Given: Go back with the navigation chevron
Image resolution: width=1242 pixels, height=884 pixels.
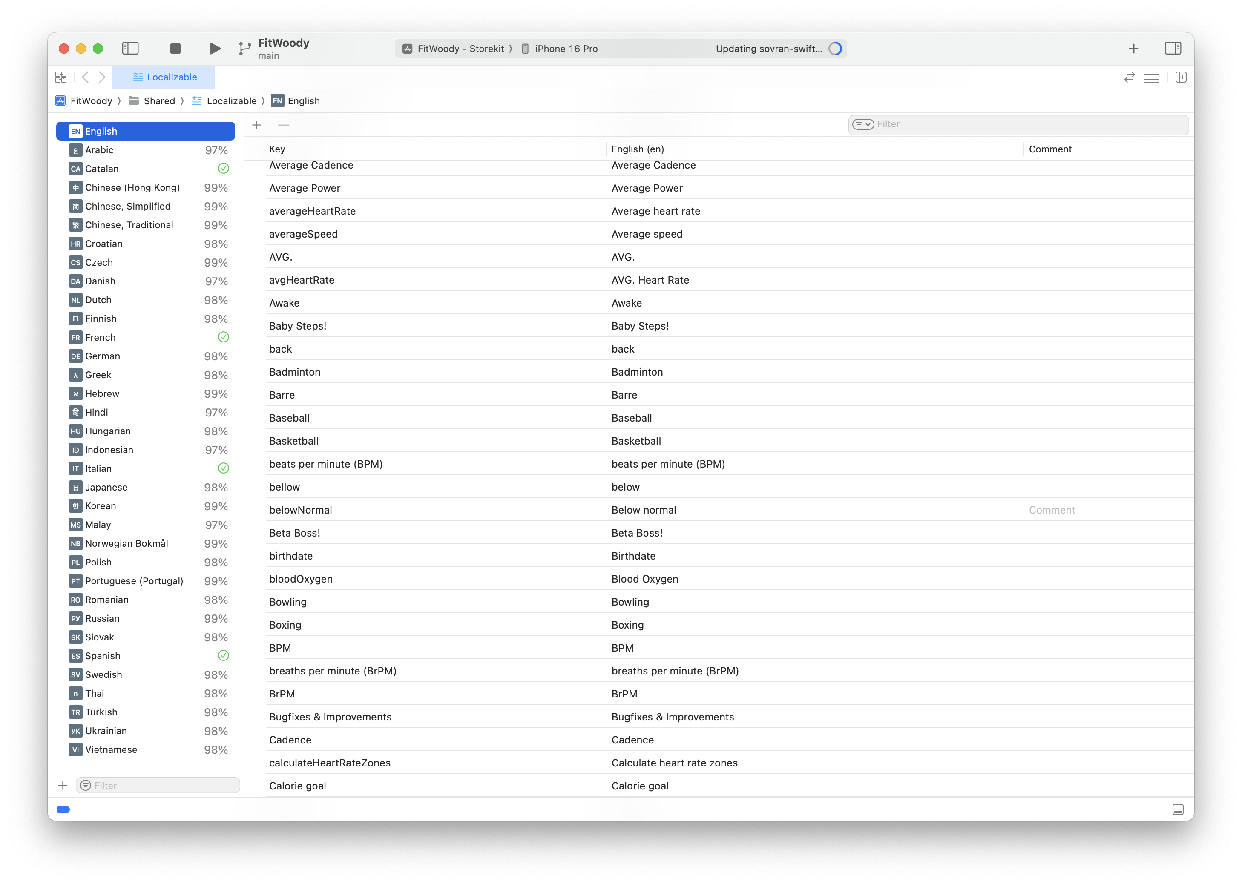Looking at the screenshot, I should coord(85,77).
